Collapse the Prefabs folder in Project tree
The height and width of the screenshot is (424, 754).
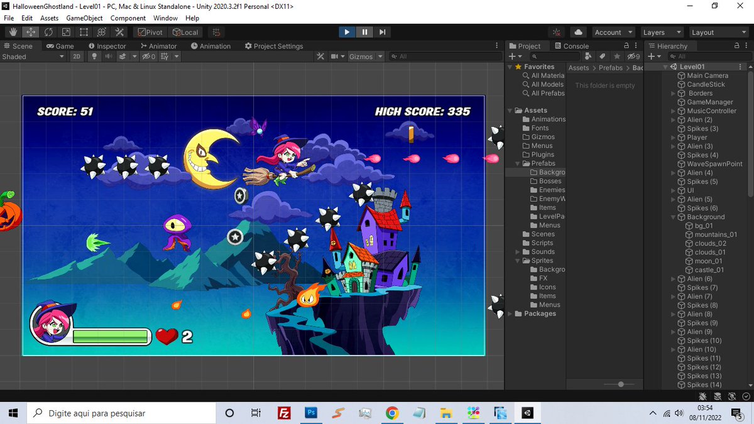pos(518,163)
